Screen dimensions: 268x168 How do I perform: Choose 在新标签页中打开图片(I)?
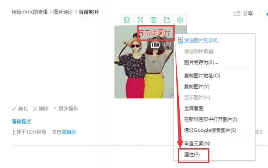211,119
